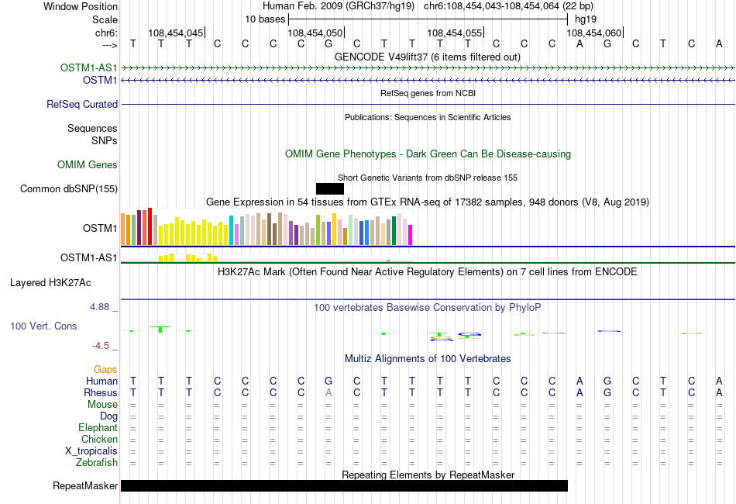Click the black dbSNP variant block

[x=330, y=189]
